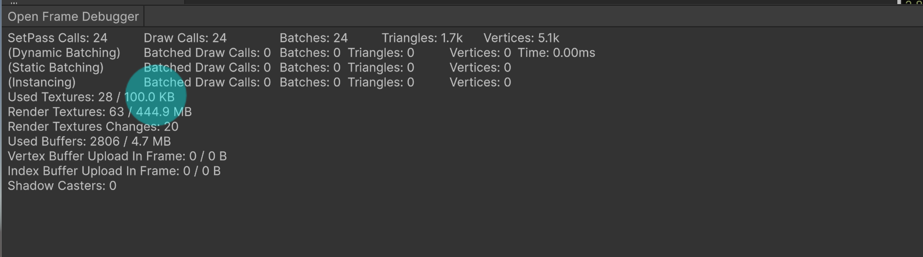Viewport: 923px width, 257px height.
Task: Click the Used Buffers statistic line
Action: pyautogui.click(x=89, y=141)
